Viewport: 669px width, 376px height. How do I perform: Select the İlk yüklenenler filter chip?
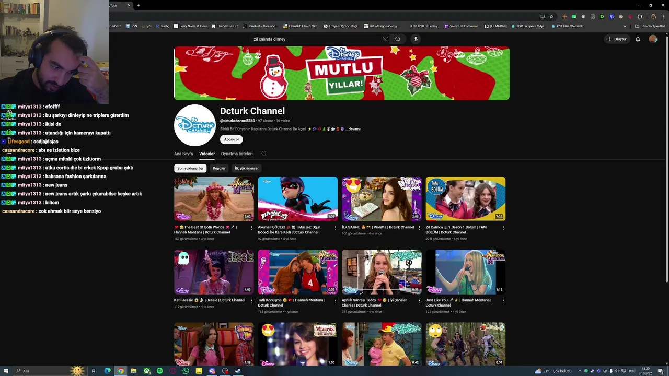247,168
